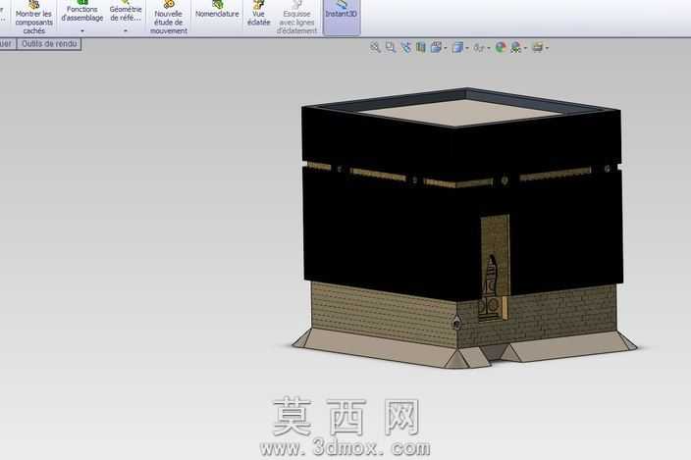Switch to the Outils de rendu tab
The height and width of the screenshot is (460, 691).
tap(49, 43)
